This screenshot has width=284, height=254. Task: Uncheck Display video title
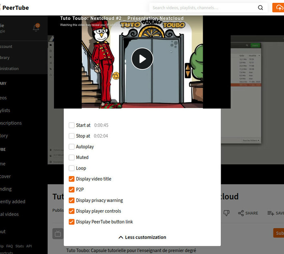click(72, 179)
